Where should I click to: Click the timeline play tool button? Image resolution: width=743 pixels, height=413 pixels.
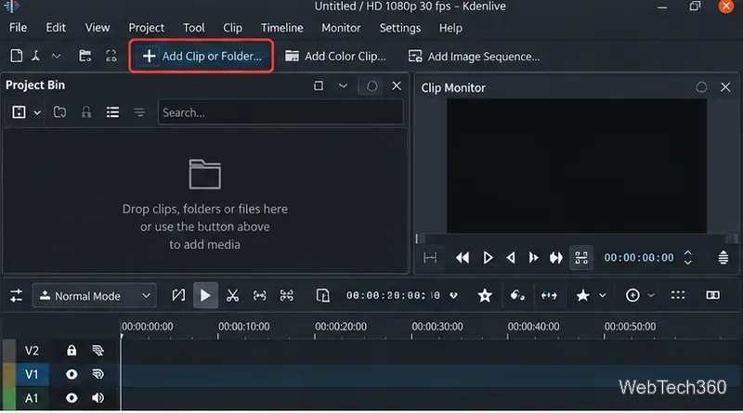(205, 295)
